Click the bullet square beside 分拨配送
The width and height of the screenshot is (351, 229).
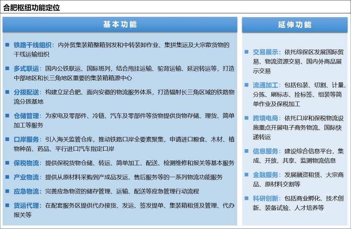[7, 92]
